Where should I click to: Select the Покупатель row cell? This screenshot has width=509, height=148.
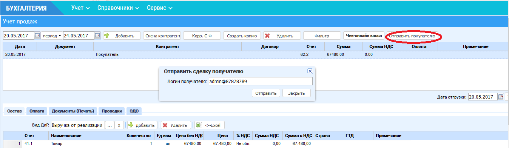pos(167,54)
